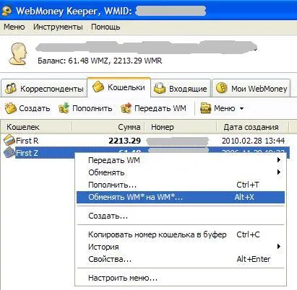Click the globe icon on Мои WebMoney tab
The width and height of the screenshot is (297, 290).
pyautogui.click(x=222, y=88)
